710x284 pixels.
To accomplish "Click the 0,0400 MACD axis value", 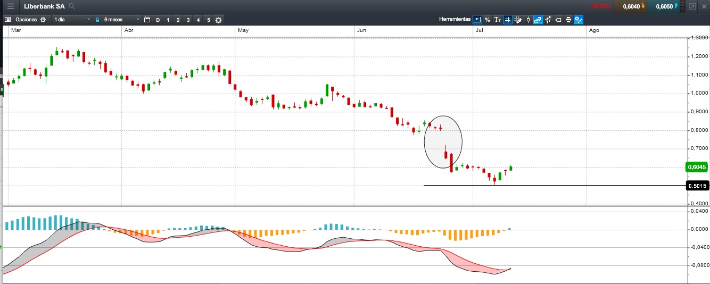I will 698,211.
